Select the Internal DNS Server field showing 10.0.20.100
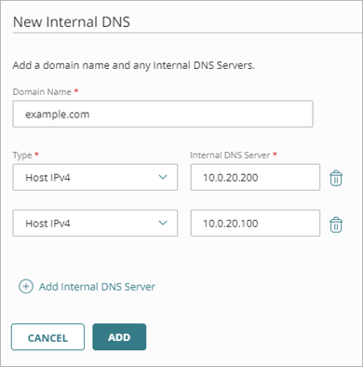 point(255,224)
